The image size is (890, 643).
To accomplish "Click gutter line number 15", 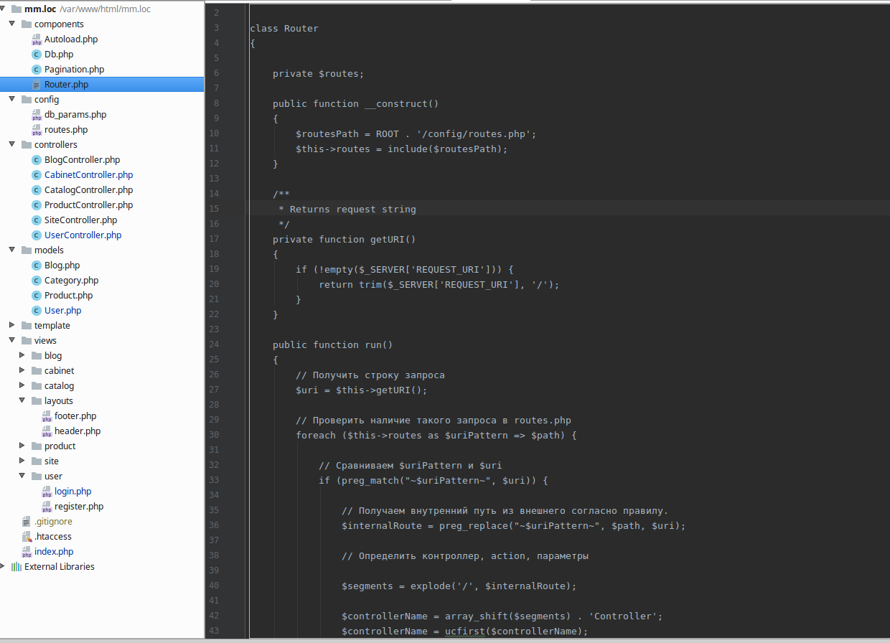I will [214, 209].
